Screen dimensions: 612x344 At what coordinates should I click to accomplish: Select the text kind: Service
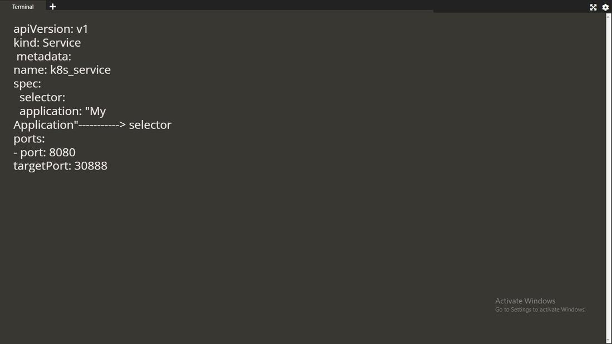(x=47, y=42)
